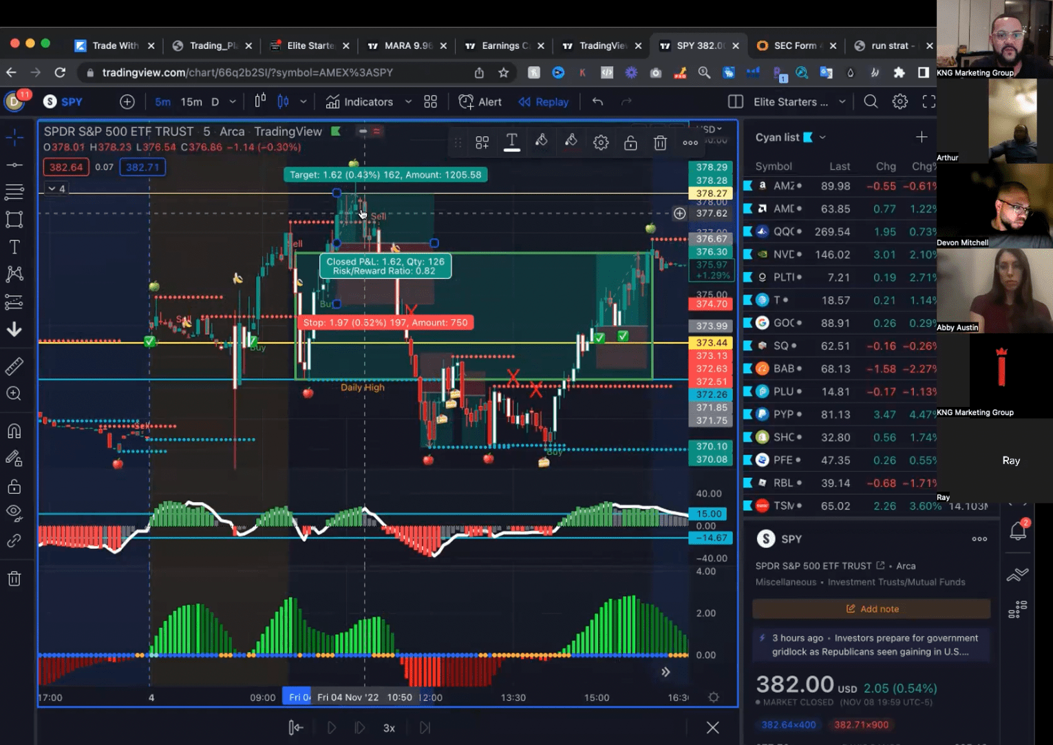Open drawing settings gear in floating toolbar
The height and width of the screenshot is (745, 1053).
point(601,143)
